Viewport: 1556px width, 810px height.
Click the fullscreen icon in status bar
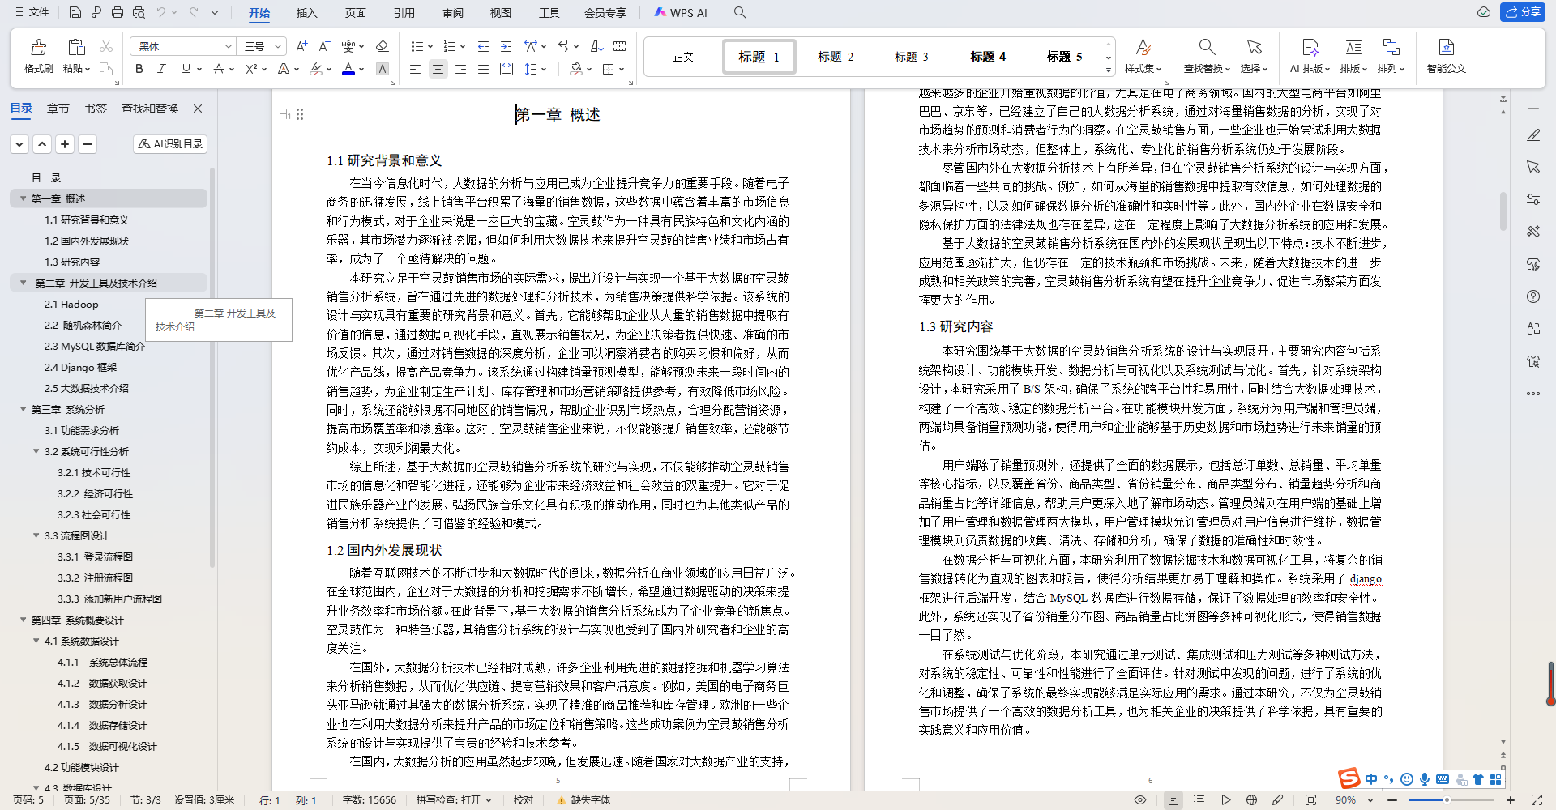pyautogui.click(x=1537, y=800)
